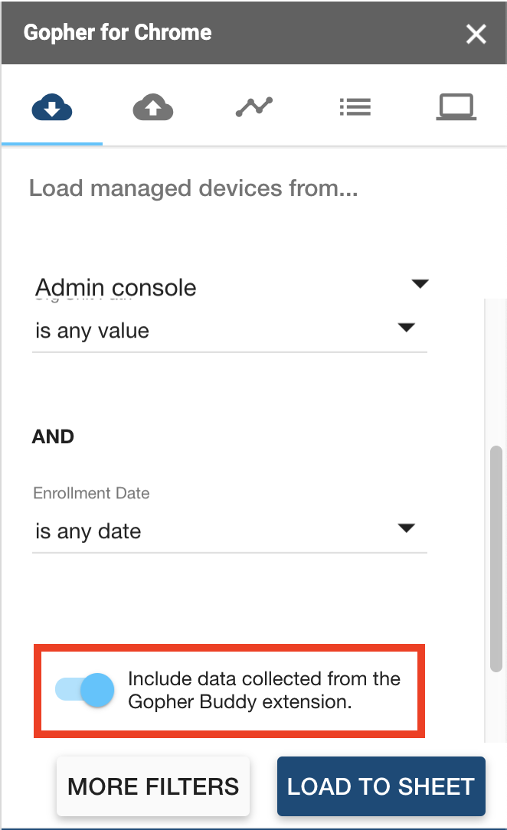Click the sidebar vertical scrollbar thumb

tap(496, 559)
